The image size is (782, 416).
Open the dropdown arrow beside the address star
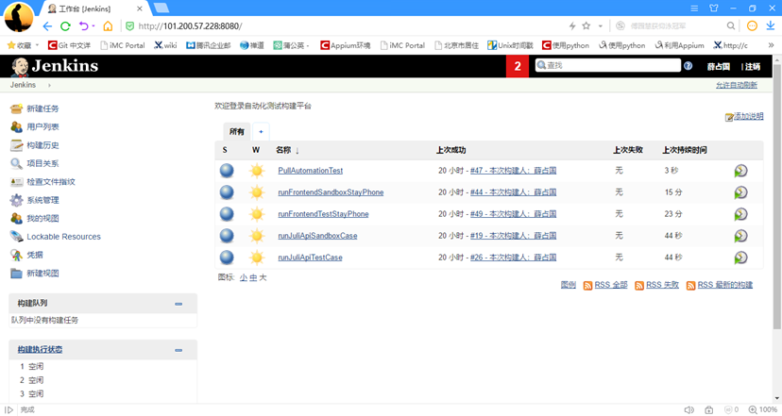[x=601, y=25]
